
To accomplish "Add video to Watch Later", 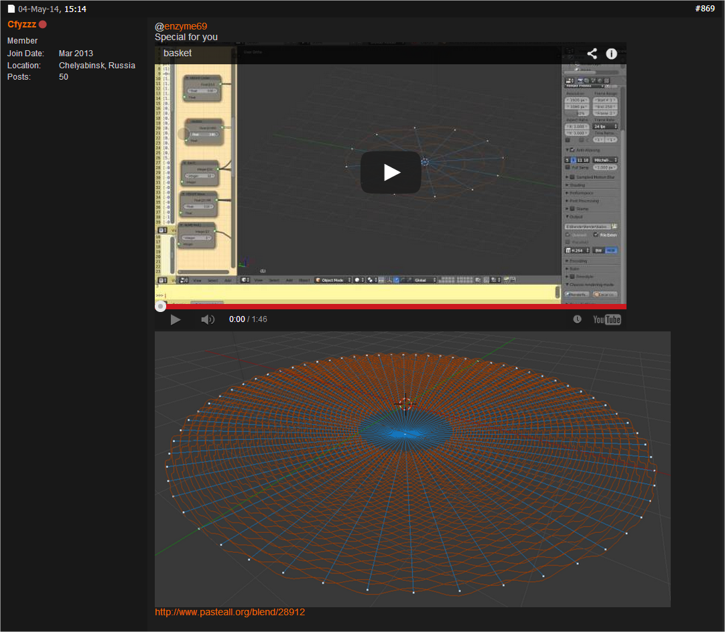I will 577,319.
